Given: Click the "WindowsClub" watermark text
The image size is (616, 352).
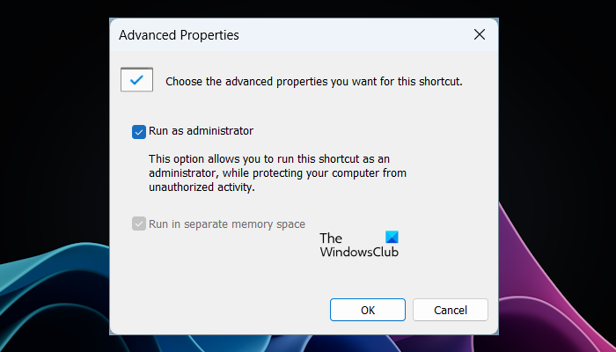Looking at the screenshot, I should (x=358, y=252).
